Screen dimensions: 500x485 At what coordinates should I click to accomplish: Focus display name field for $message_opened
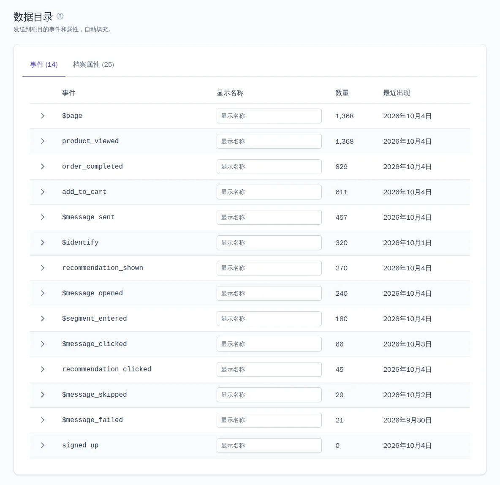point(269,293)
